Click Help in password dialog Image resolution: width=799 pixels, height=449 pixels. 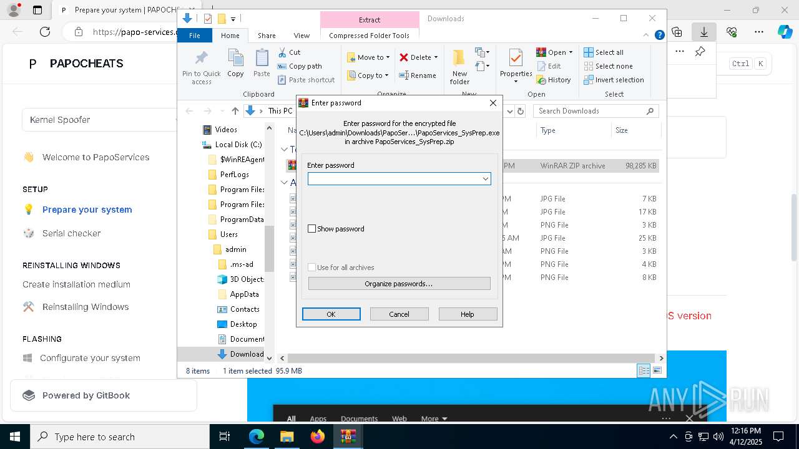tap(468, 314)
